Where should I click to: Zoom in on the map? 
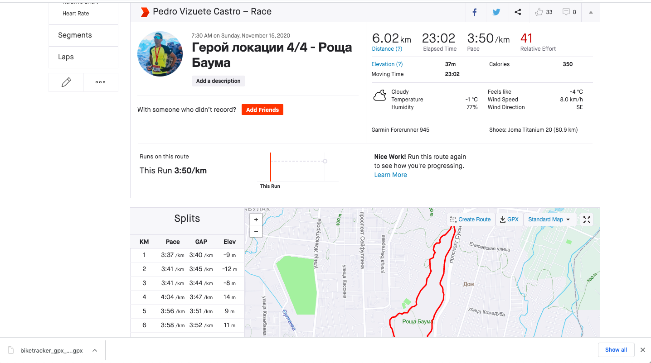point(256,220)
